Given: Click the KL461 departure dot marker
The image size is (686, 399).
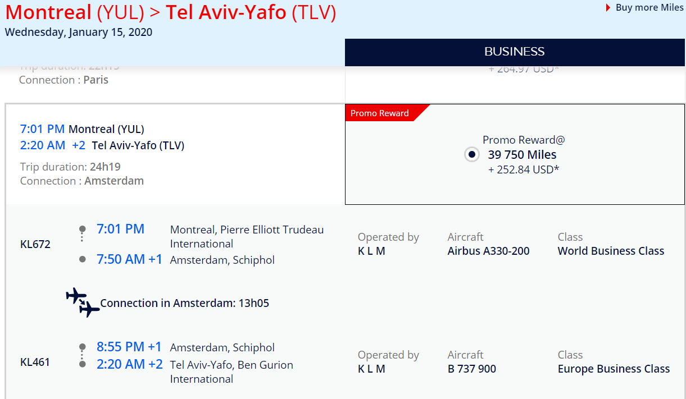Looking at the screenshot, I should (x=83, y=347).
